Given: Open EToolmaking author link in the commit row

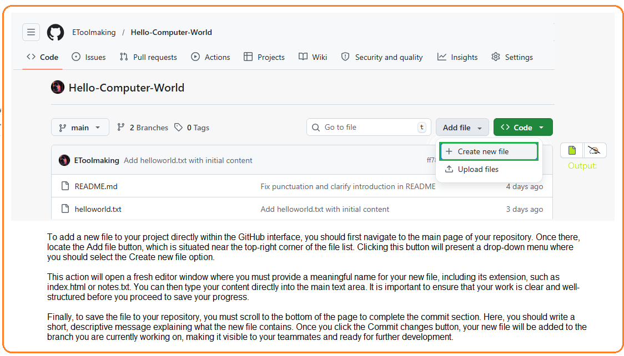Looking at the screenshot, I should point(97,160).
